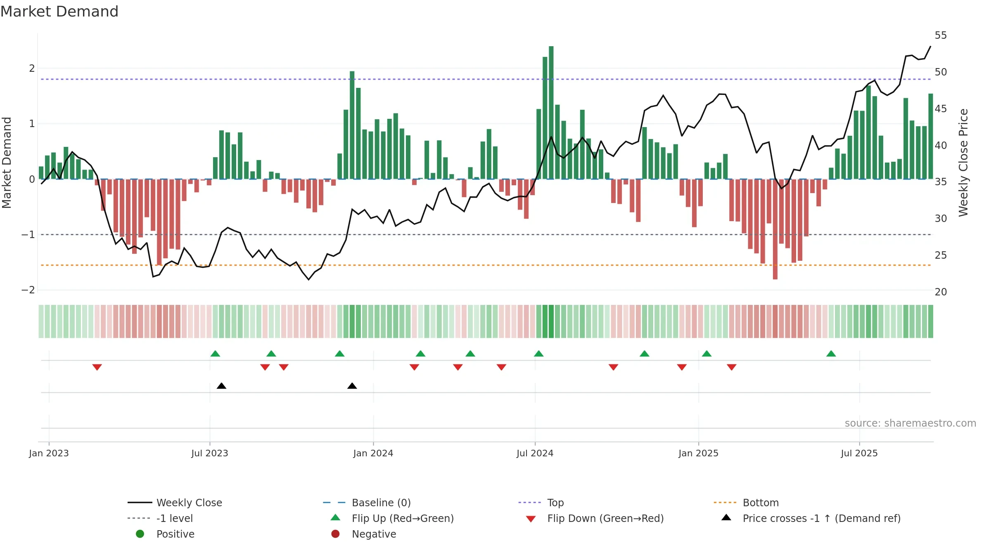Click the tallest green demand bar in Jul 2024
This screenshot has height=557, width=991.
[x=551, y=113]
